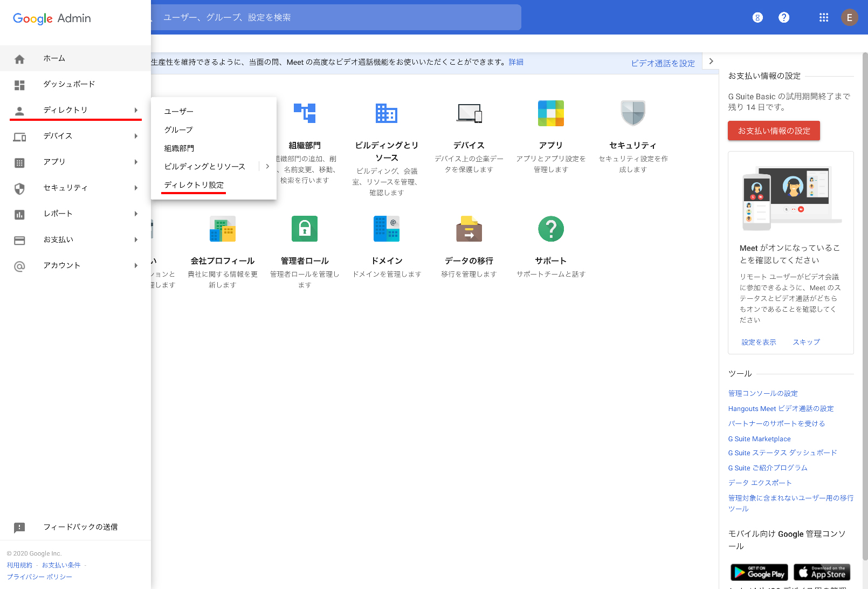The height and width of the screenshot is (589, 868).
Task: Expand レポート submenu arrow in sidebar
Action: point(136,214)
